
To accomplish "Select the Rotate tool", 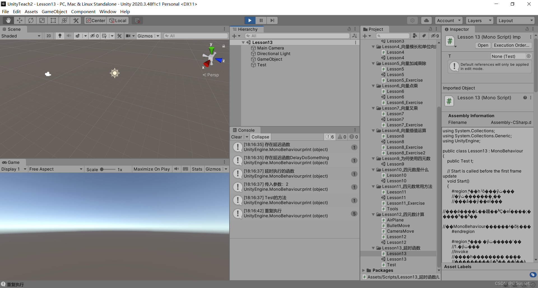I will click(x=31, y=20).
